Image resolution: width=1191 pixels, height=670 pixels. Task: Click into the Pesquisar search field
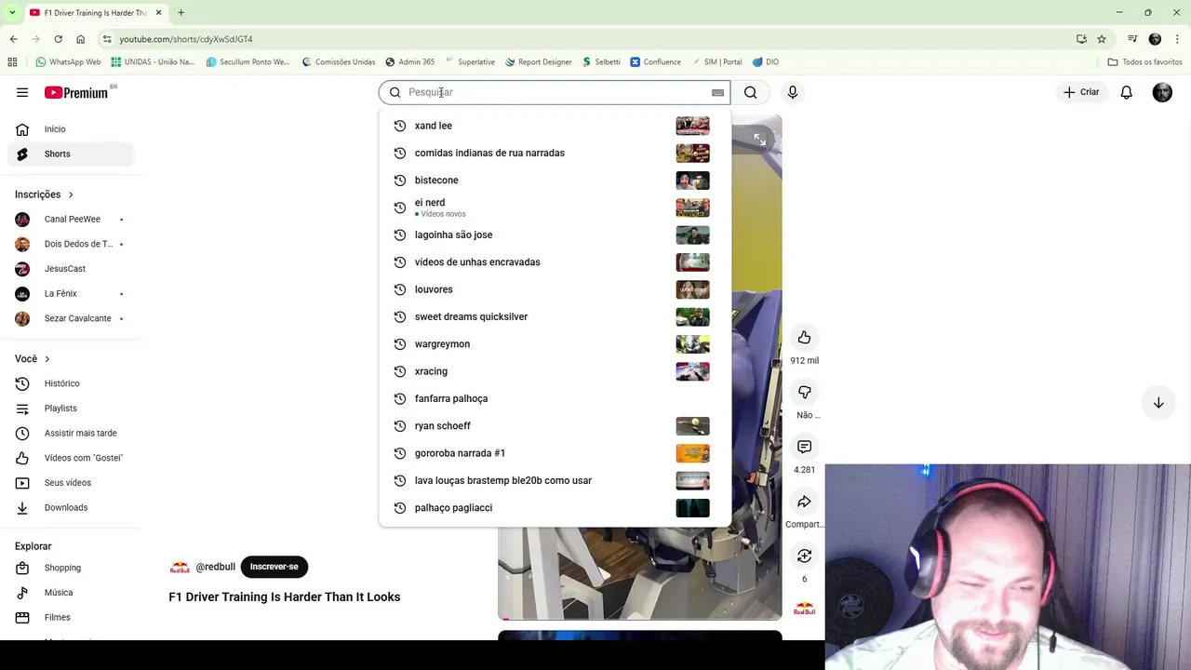coord(555,92)
